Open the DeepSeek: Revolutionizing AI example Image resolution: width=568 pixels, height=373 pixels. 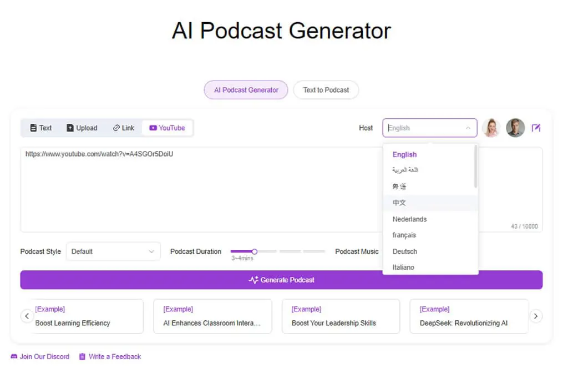tap(469, 316)
